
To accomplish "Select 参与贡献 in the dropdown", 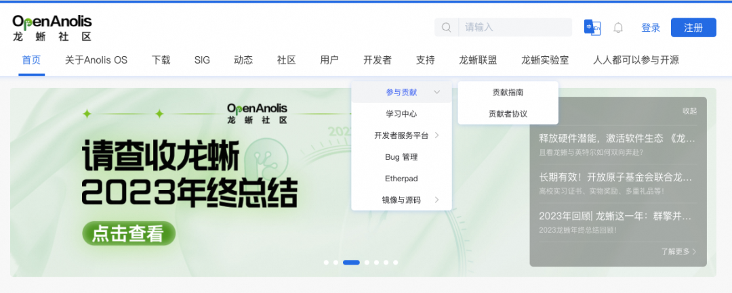I will pos(401,92).
